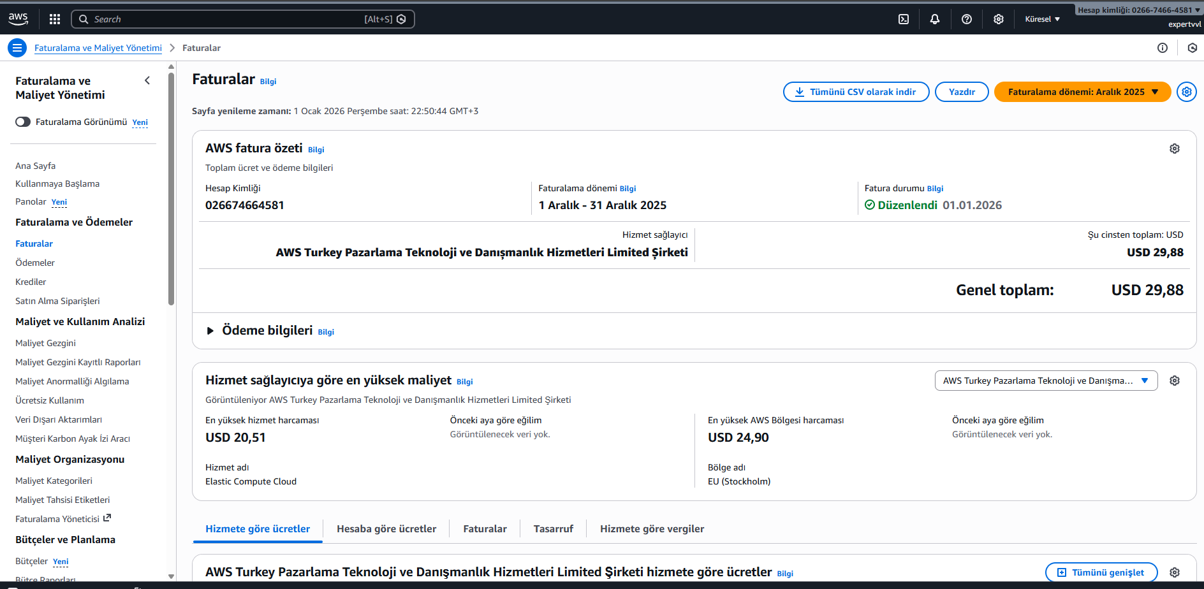Open Bilgi link next to AWS fatura özeti
Screen dimensions: 1204x589
tap(316, 150)
